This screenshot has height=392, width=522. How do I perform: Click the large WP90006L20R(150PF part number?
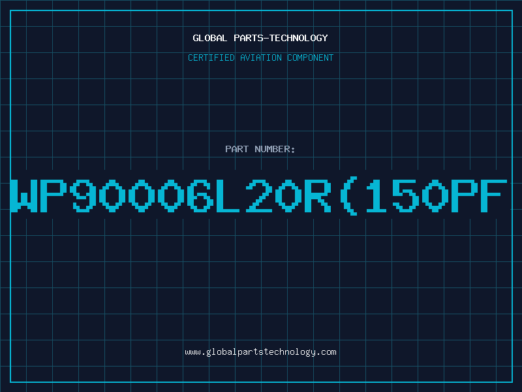(259, 196)
